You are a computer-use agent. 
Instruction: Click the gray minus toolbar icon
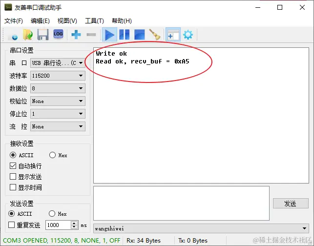(x=91, y=35)
